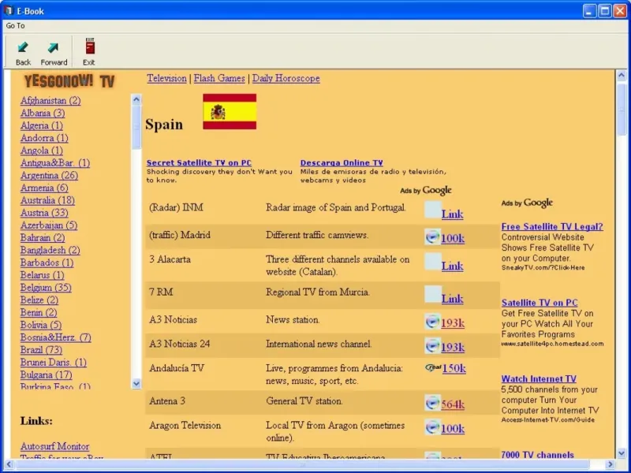Image resolution: width=631 pixels, height=473 pixels.
Task: Click country list scroll down arrow
Action: click(x=136, y=384)
